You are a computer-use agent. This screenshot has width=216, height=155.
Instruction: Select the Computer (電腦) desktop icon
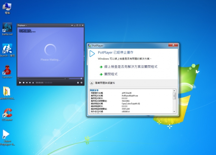[7, 8]
